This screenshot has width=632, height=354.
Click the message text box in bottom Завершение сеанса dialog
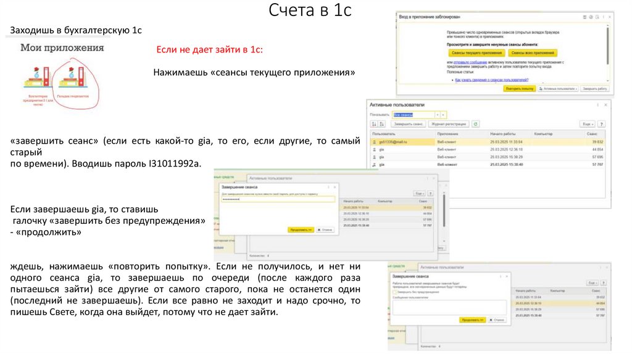449,308
